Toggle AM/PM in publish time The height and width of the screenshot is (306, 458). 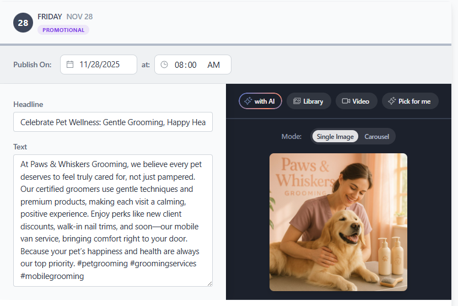[x=213, y=65]
